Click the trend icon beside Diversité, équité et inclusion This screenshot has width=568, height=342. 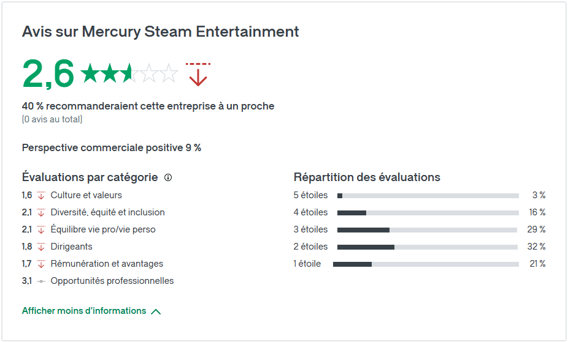click(x=41, y=212)
